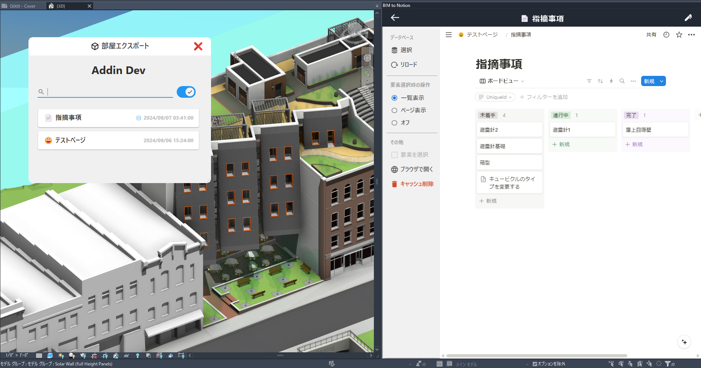Click the filter funnel icon in the status bar
Image resolution: width=701 pixels, height=368 pixels.
[668, 364]
